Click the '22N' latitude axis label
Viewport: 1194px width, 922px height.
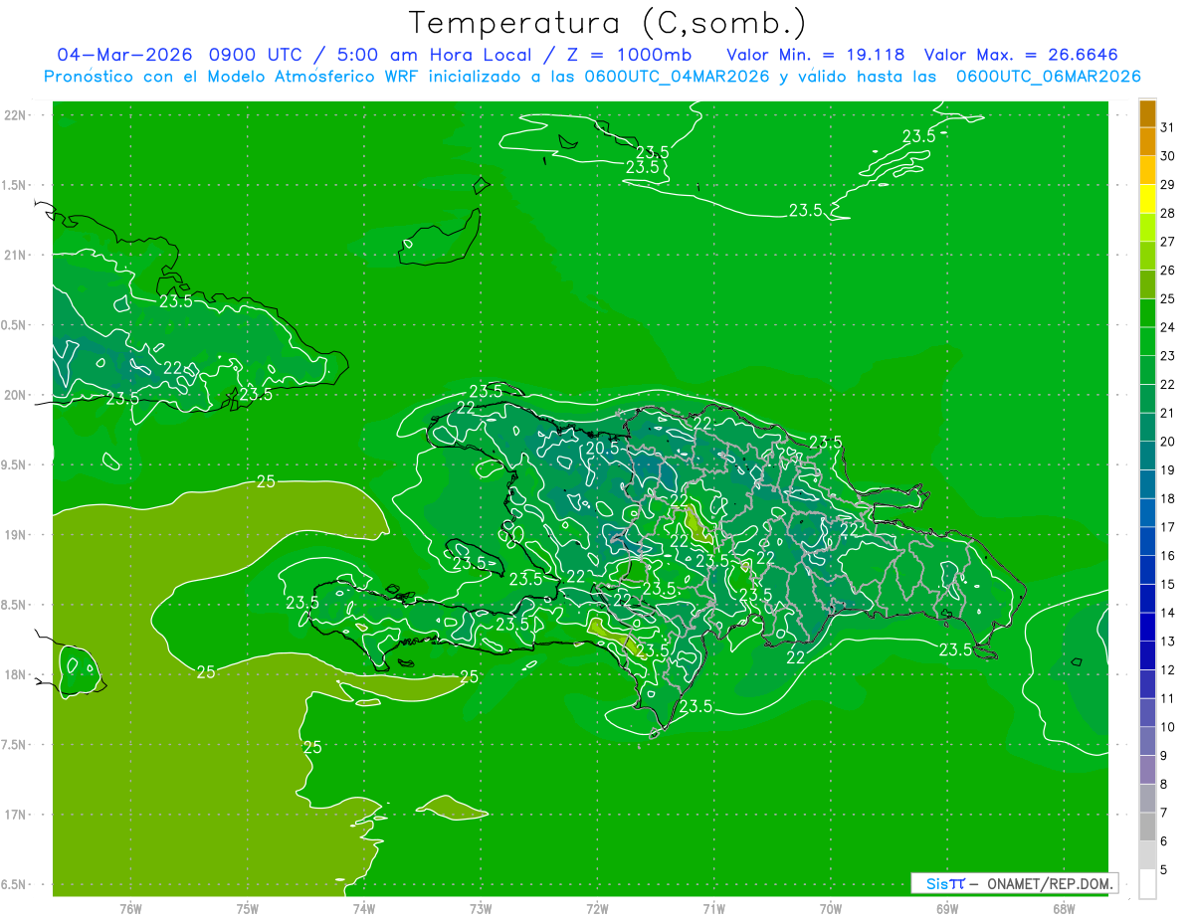17,115
